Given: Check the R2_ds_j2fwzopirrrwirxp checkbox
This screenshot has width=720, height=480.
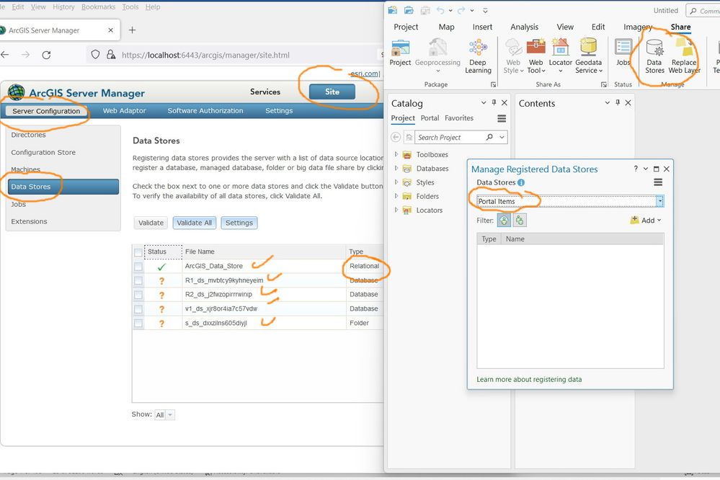Looking at the screenshot, I should pos(138,295).
